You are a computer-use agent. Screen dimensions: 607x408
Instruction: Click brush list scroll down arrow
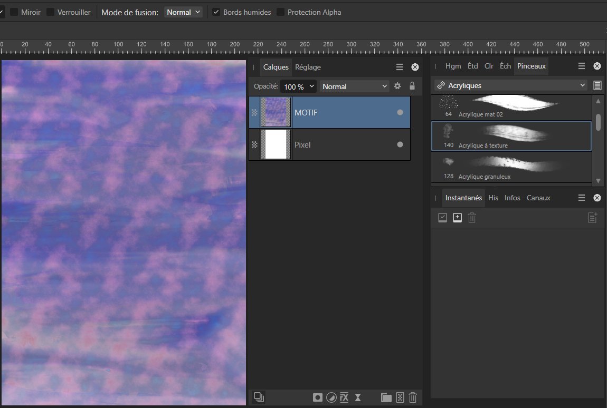598,181
